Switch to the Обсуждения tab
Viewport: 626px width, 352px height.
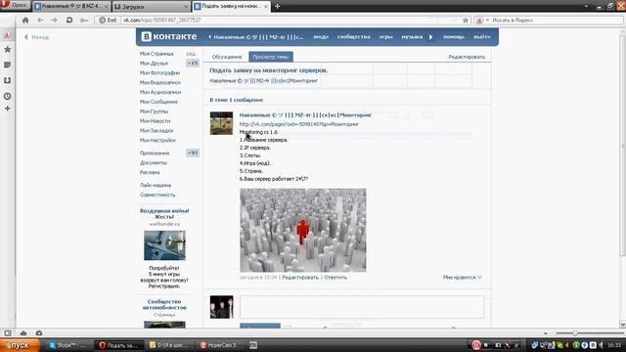point(226,57)
